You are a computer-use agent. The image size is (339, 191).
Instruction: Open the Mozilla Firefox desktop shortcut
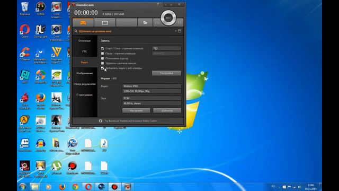[x=41, y=101]
